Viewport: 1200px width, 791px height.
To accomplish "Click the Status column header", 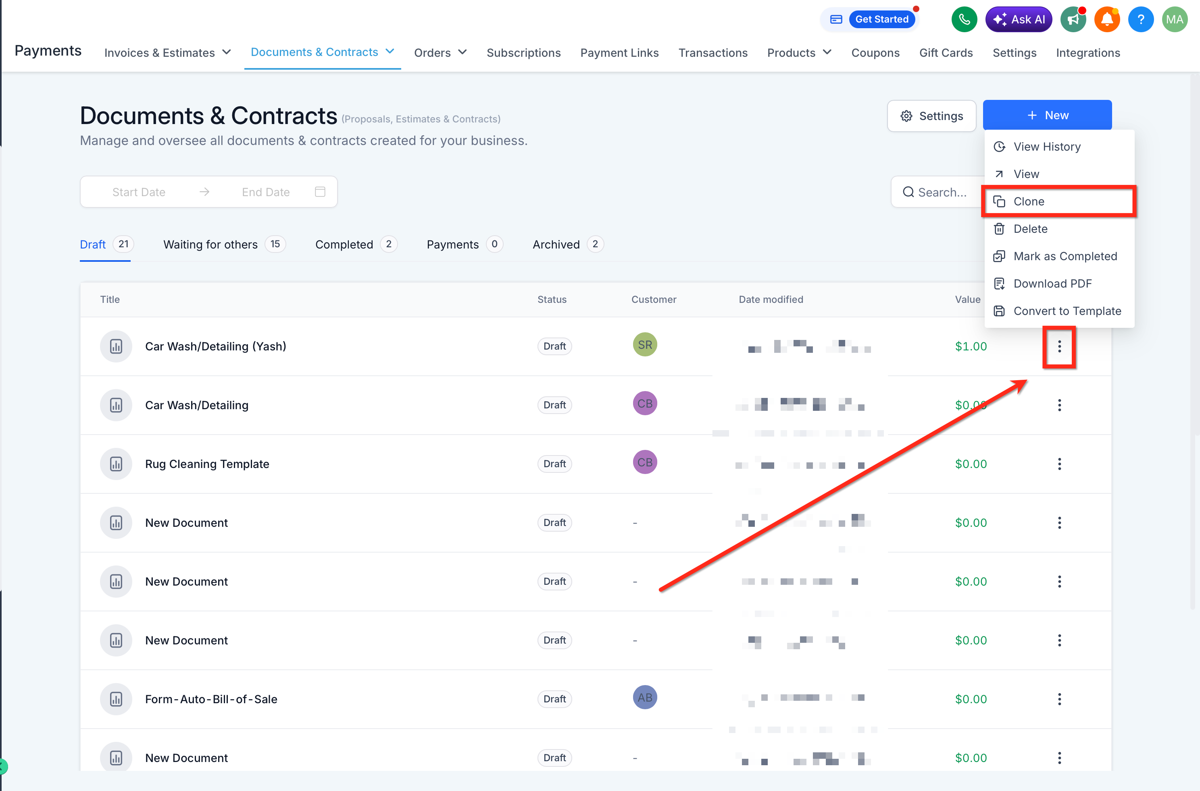I will 552,299.
